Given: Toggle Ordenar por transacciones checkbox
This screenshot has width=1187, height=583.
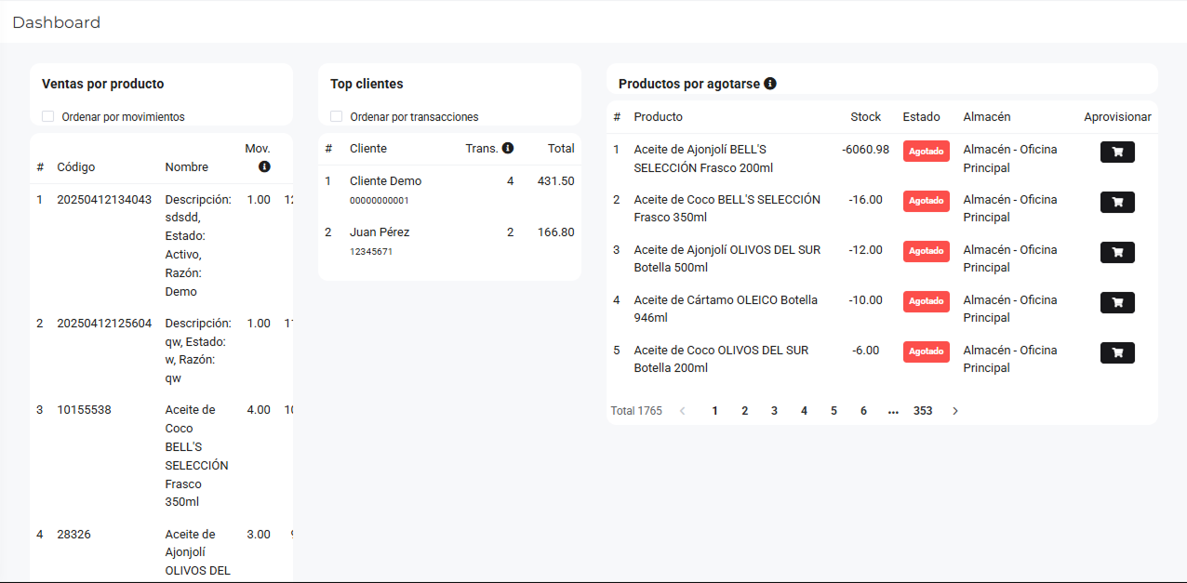Looking at the screenshot, I should [337, 117].
